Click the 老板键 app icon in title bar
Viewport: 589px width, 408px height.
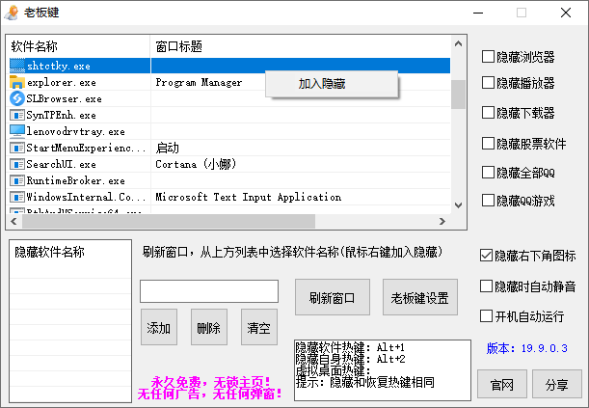(13, 13)
